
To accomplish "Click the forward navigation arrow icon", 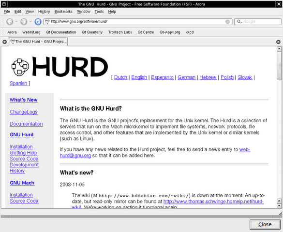I will point(24,22).
